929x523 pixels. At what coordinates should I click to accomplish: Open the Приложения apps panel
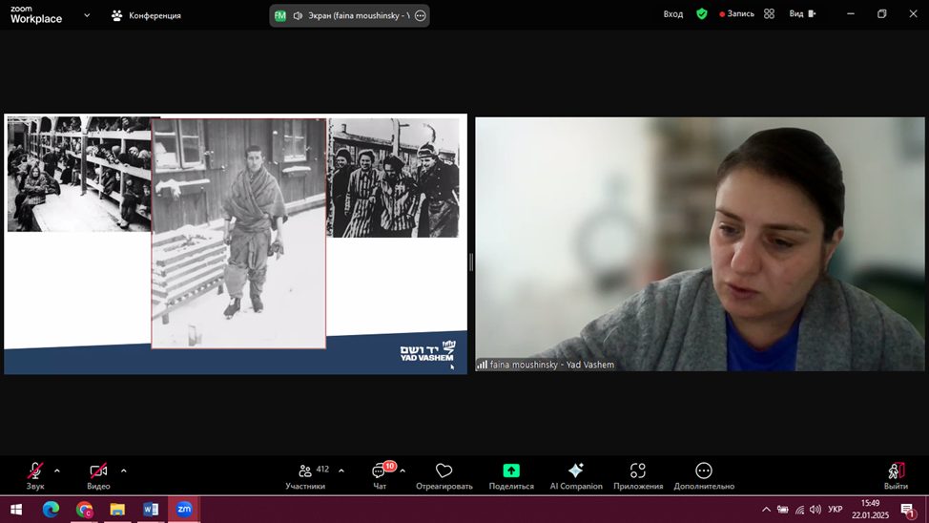point(638,471)
